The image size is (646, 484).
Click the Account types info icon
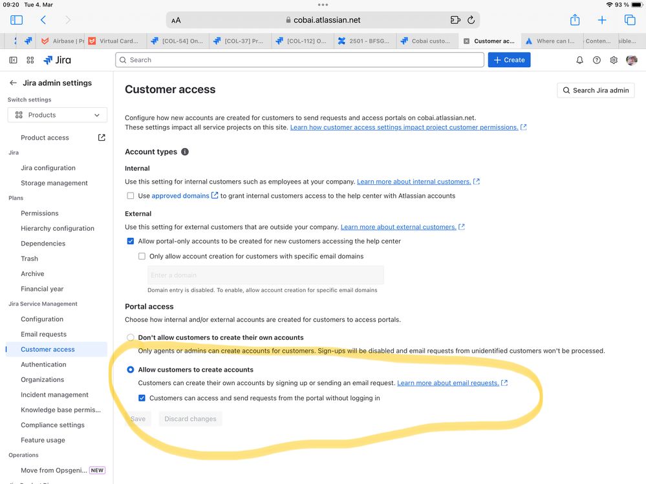(x=185, y=151)
